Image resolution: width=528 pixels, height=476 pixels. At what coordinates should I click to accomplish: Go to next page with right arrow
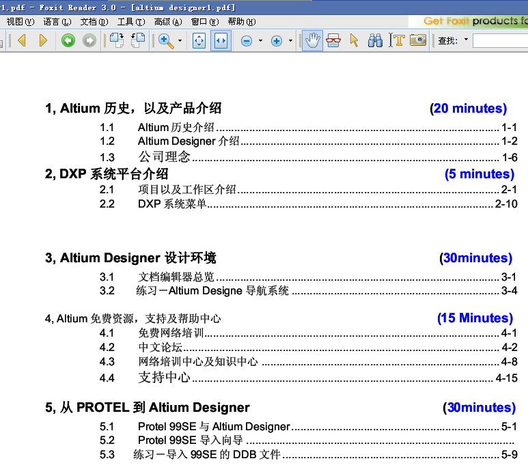[43, 41]
